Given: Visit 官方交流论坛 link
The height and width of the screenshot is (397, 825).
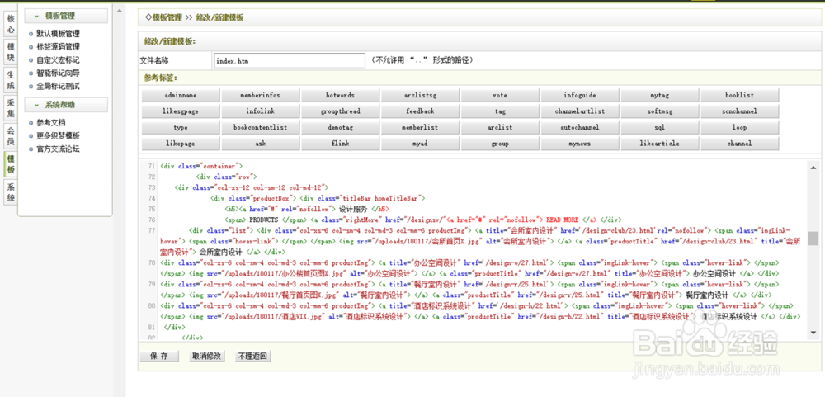Looking at the screenshot, I should (58, 149).
